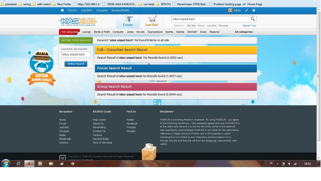Open the Computer category
Viewport: 321px width, 181px height.
(x=118, y=32)
